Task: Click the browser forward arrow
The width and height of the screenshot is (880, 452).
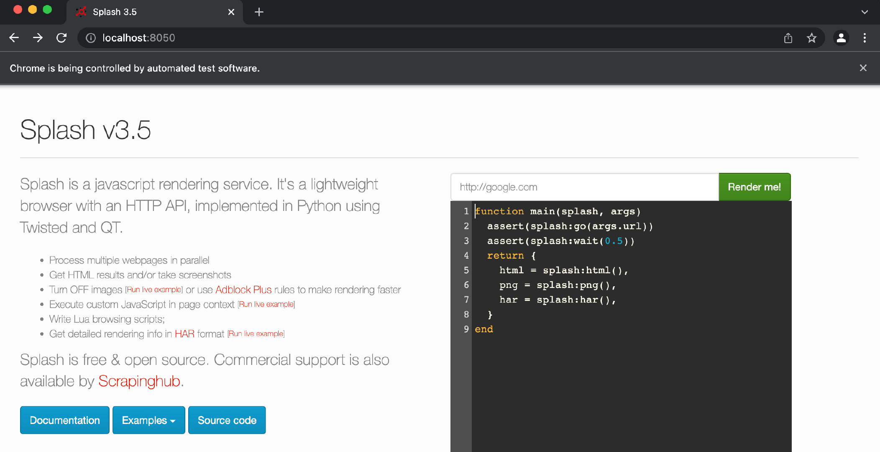Action: pos(38,38)
